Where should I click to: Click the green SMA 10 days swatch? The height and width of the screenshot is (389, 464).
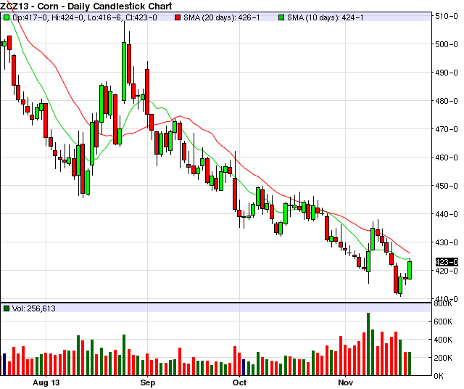click(281, 17)
